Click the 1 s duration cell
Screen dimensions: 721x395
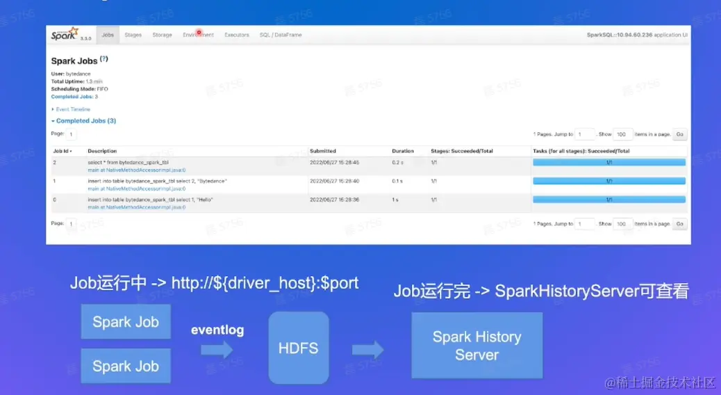[395, 200]
